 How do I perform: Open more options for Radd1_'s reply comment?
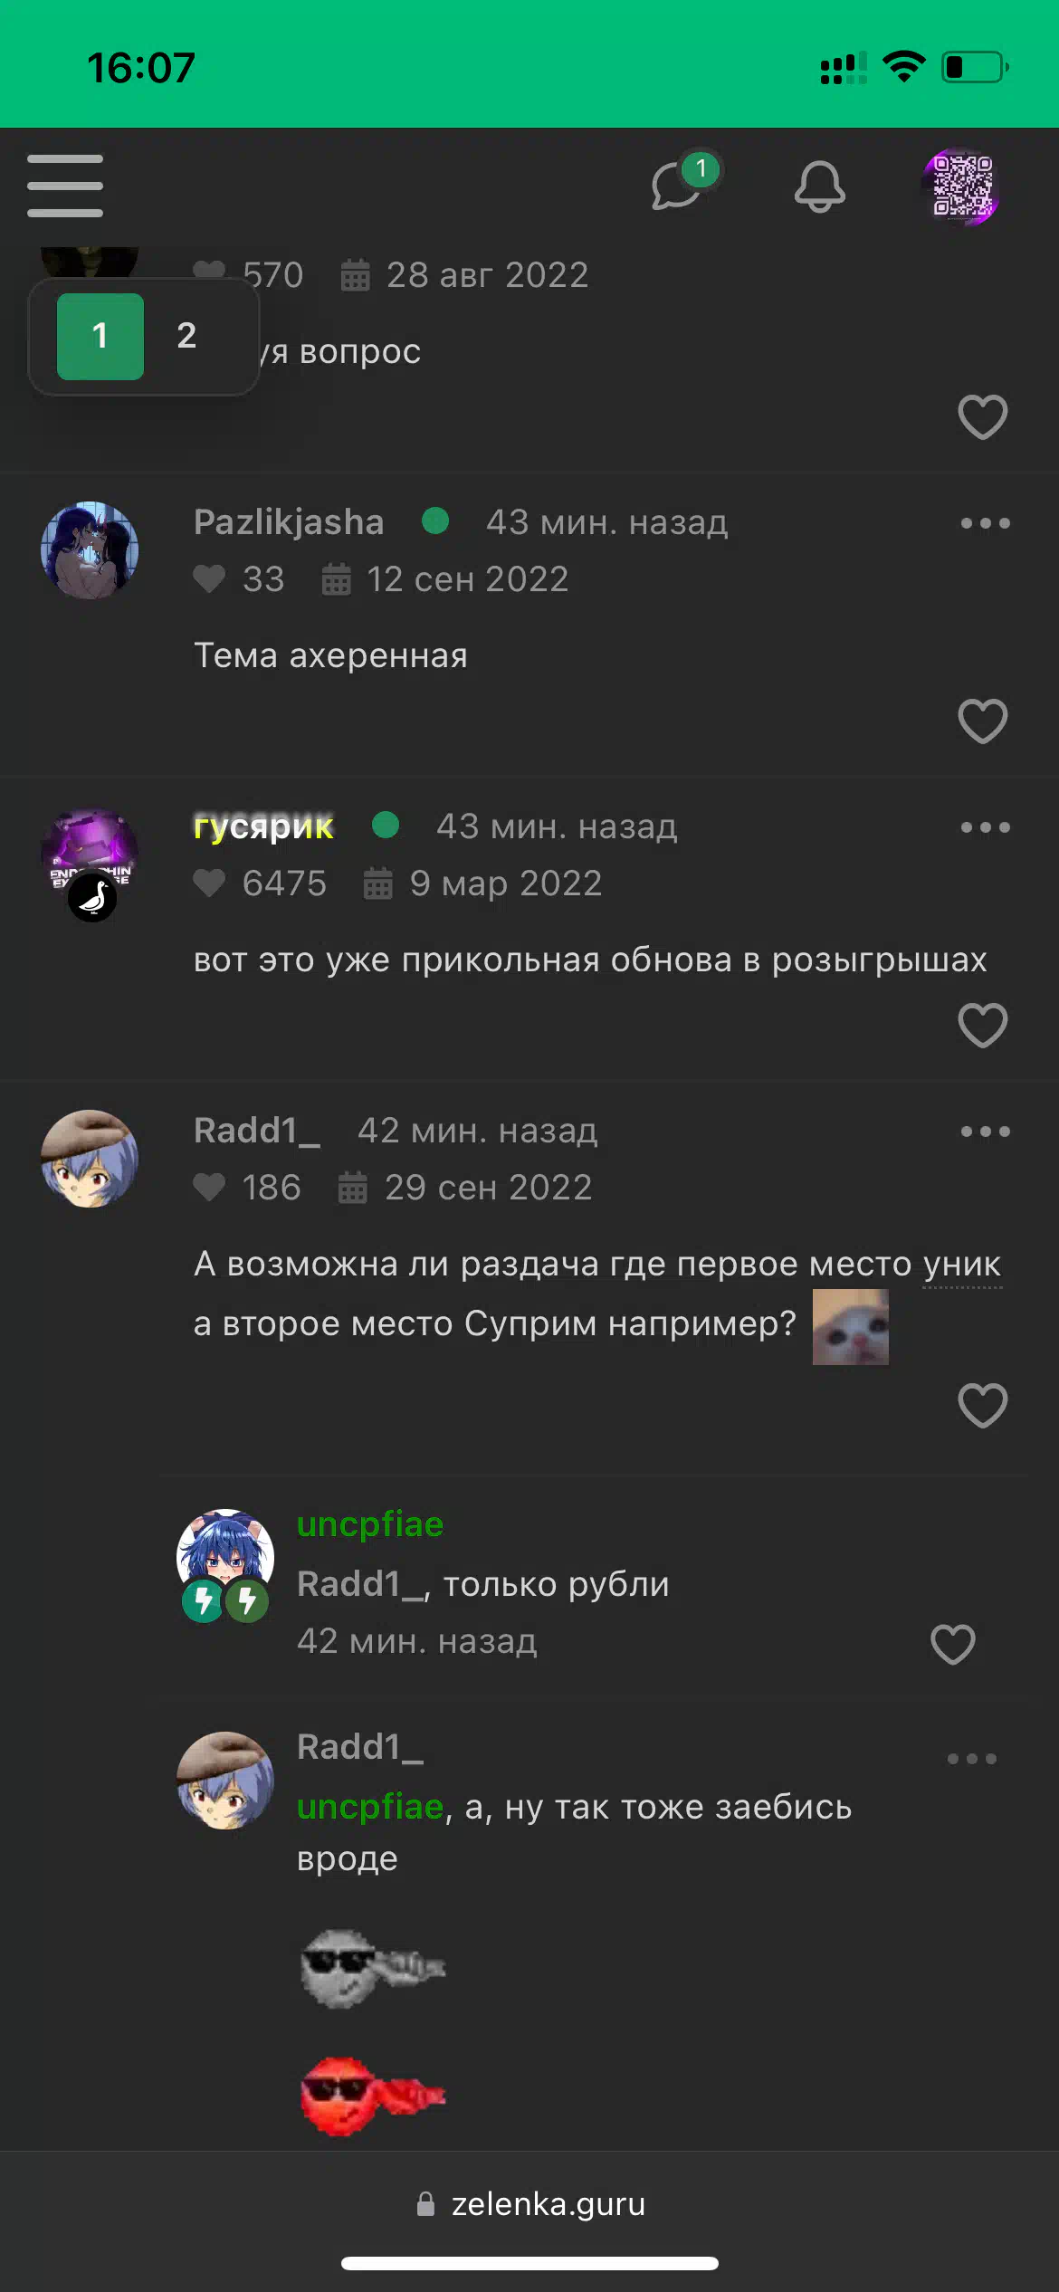tap(971, 1759)
